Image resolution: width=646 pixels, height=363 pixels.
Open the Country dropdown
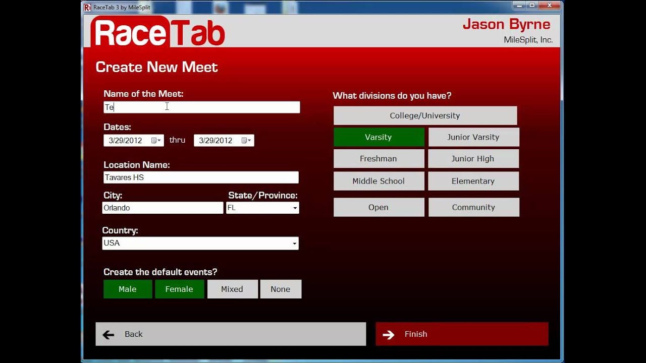click(294, 244)
